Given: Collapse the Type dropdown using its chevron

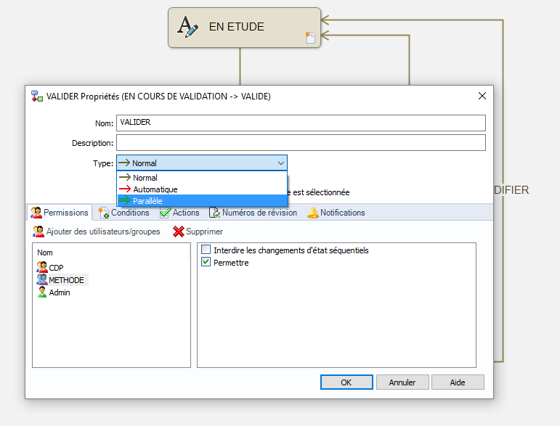Looking at the screenshot, I should click(281, 163).
